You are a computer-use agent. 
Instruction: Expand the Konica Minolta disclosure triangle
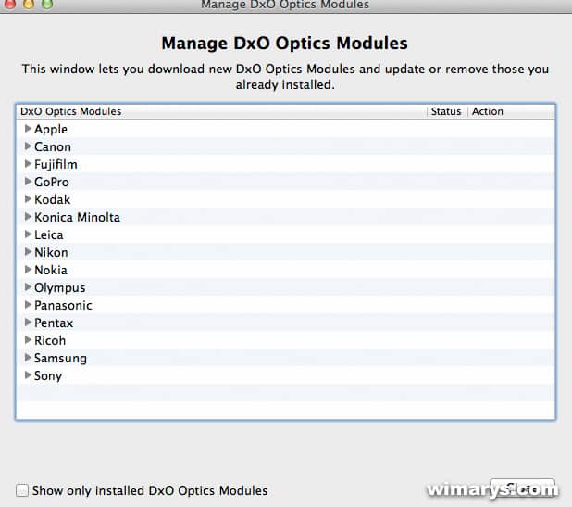pyautogui.click(x=28, y=217)
